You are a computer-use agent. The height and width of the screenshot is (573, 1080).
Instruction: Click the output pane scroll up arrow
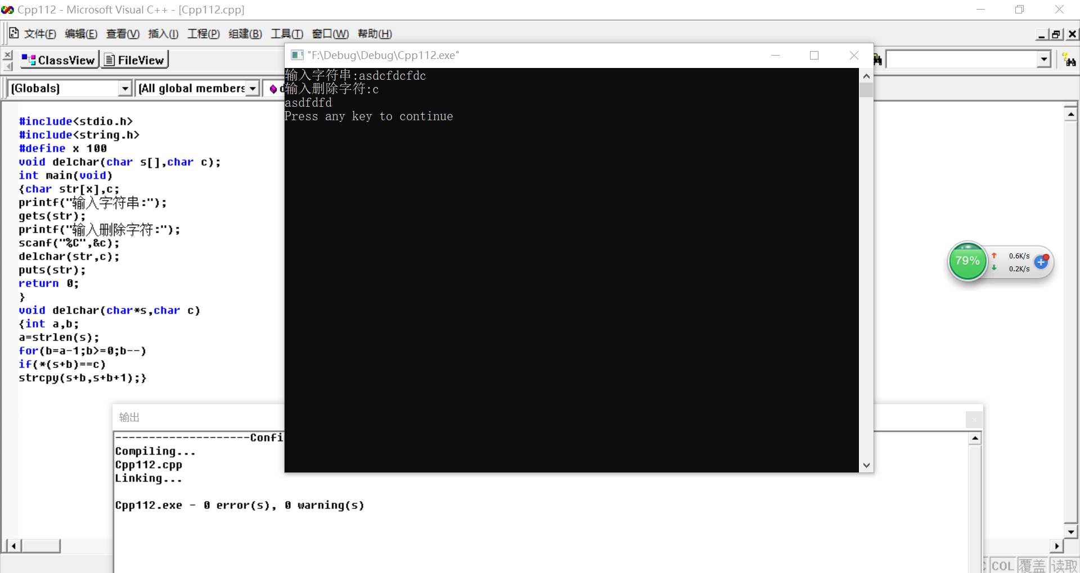(x=975, y=438)
